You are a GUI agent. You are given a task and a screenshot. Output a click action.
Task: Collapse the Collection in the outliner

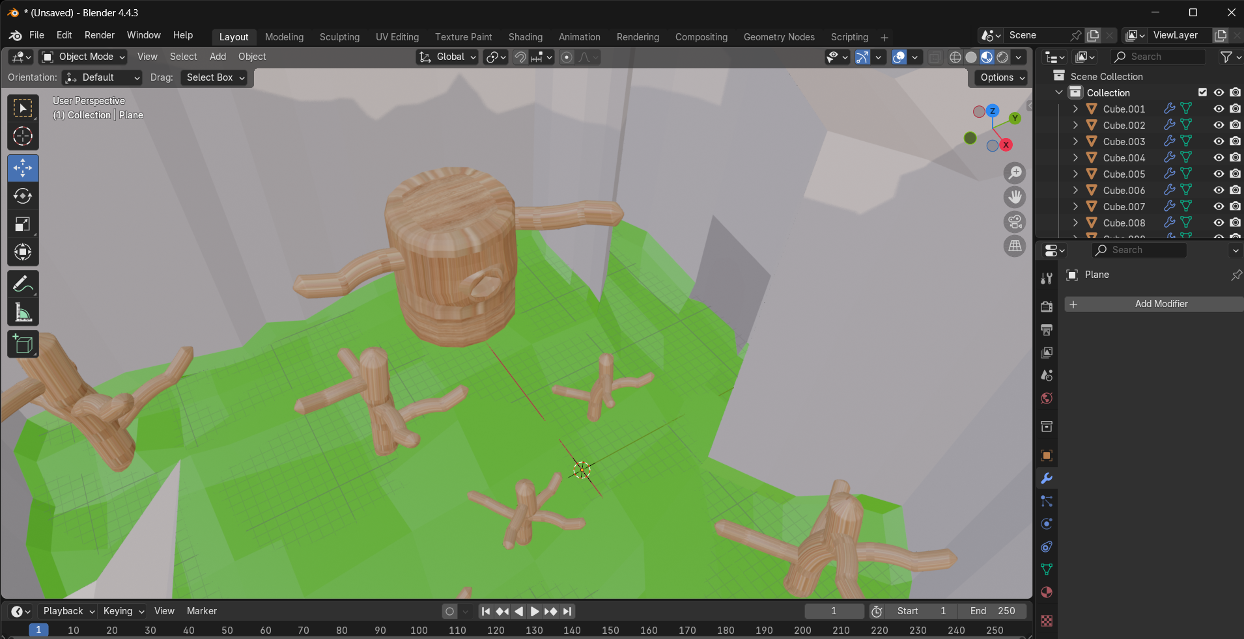[1059, 92]
